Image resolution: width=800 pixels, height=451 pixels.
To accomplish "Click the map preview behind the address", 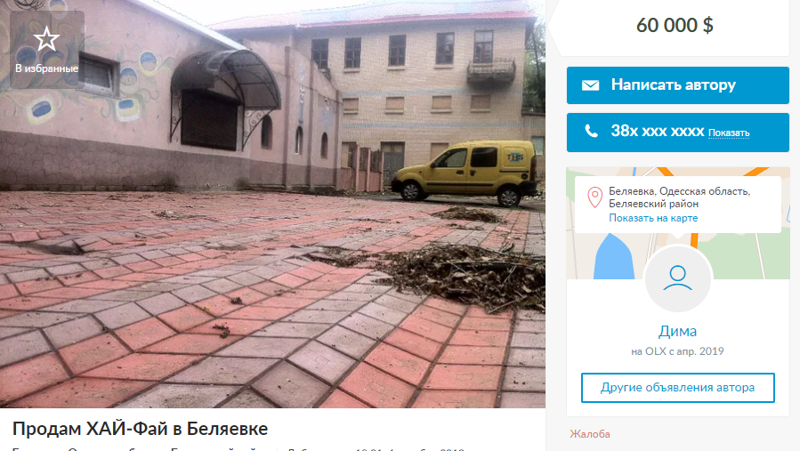I will point(677,255).
